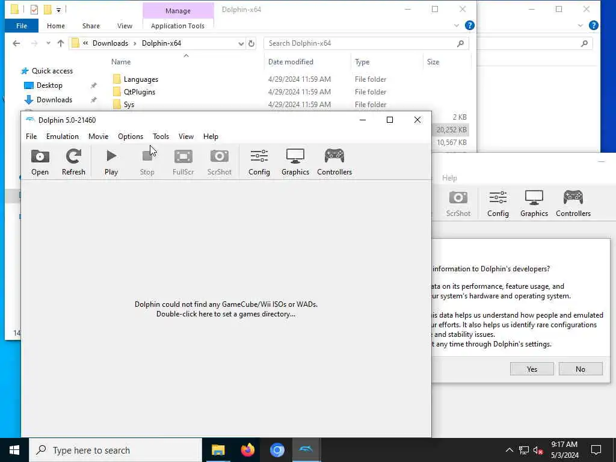
Task: Open recent locations dropdown arrow
Action: (x=48, y=43)
